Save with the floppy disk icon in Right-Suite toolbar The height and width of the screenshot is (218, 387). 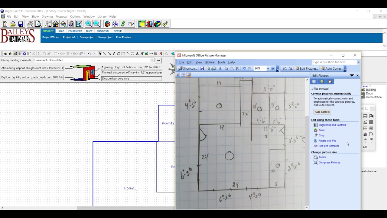click(21, 24)
